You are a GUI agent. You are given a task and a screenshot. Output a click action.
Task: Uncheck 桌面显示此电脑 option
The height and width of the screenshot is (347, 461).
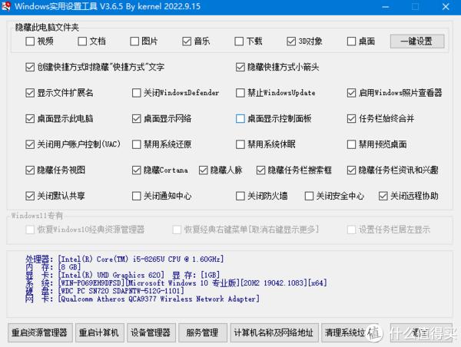pos(30,119)
